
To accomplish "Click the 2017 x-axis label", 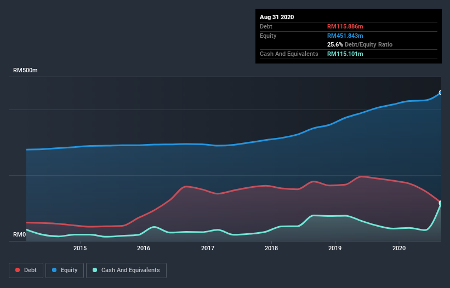I will tap(208, 248).
